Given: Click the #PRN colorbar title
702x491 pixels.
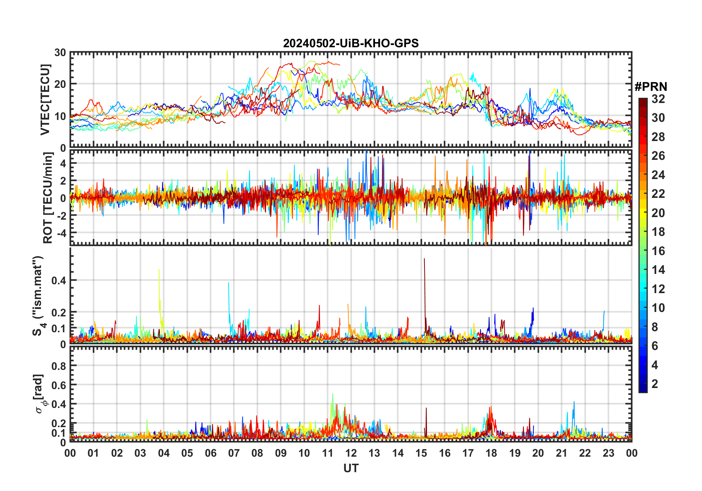Looking at the screenshot, I should [x=651, y=87].
